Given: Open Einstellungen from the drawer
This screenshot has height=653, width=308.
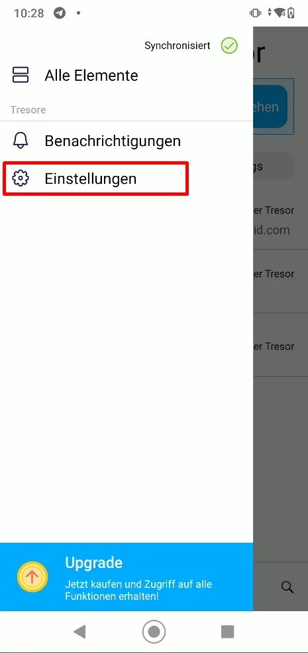Looking at the screenshot, I should [x=96, y=179].
